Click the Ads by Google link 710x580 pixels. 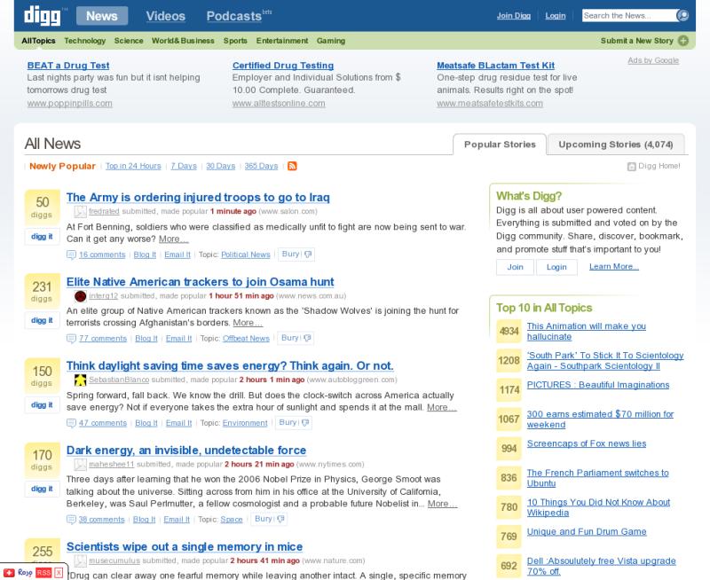point(653,60)
